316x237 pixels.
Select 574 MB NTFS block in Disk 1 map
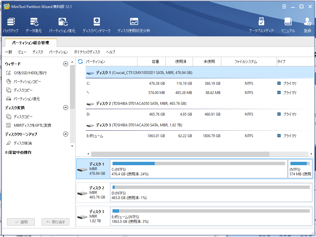[300, 169]
